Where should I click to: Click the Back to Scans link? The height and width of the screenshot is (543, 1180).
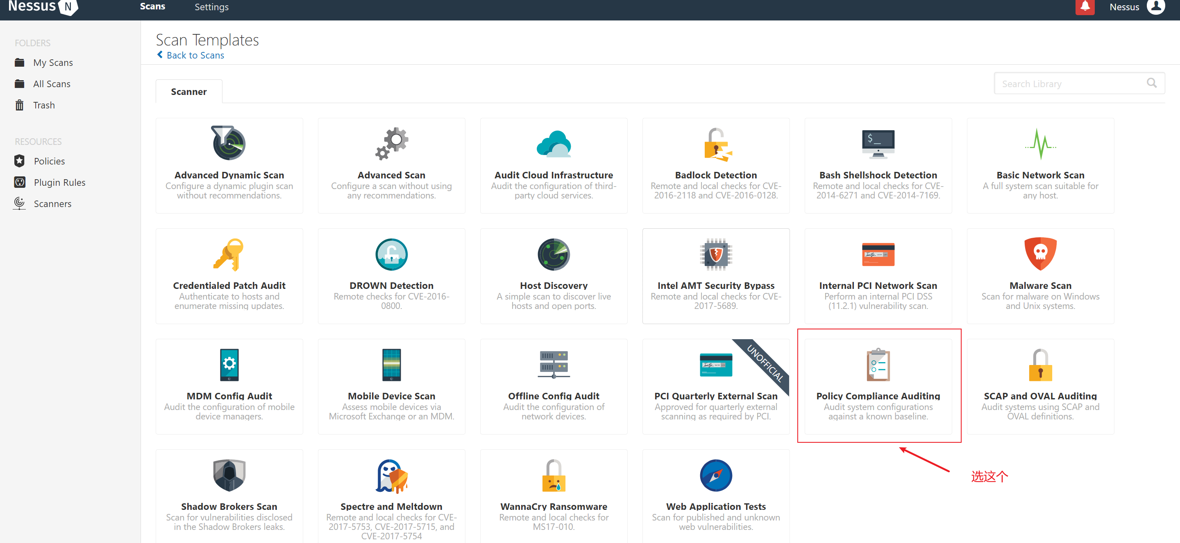pyautogui.click(x=195, y=55)
